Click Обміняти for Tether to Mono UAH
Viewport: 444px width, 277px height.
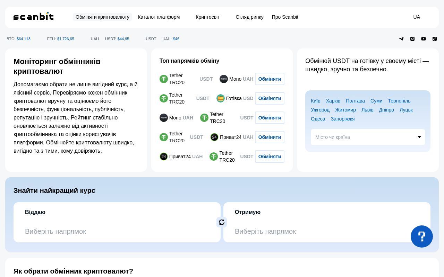(270, 79)
